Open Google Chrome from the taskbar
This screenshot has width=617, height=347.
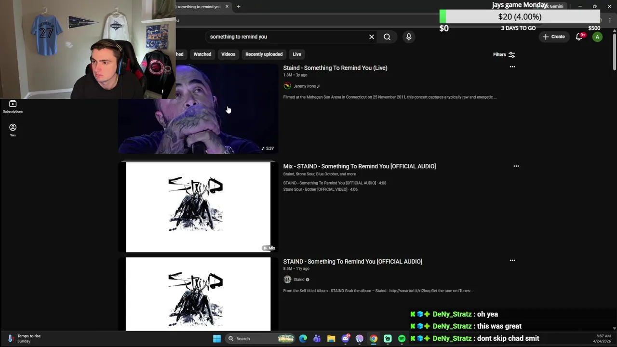coord(374,339)
